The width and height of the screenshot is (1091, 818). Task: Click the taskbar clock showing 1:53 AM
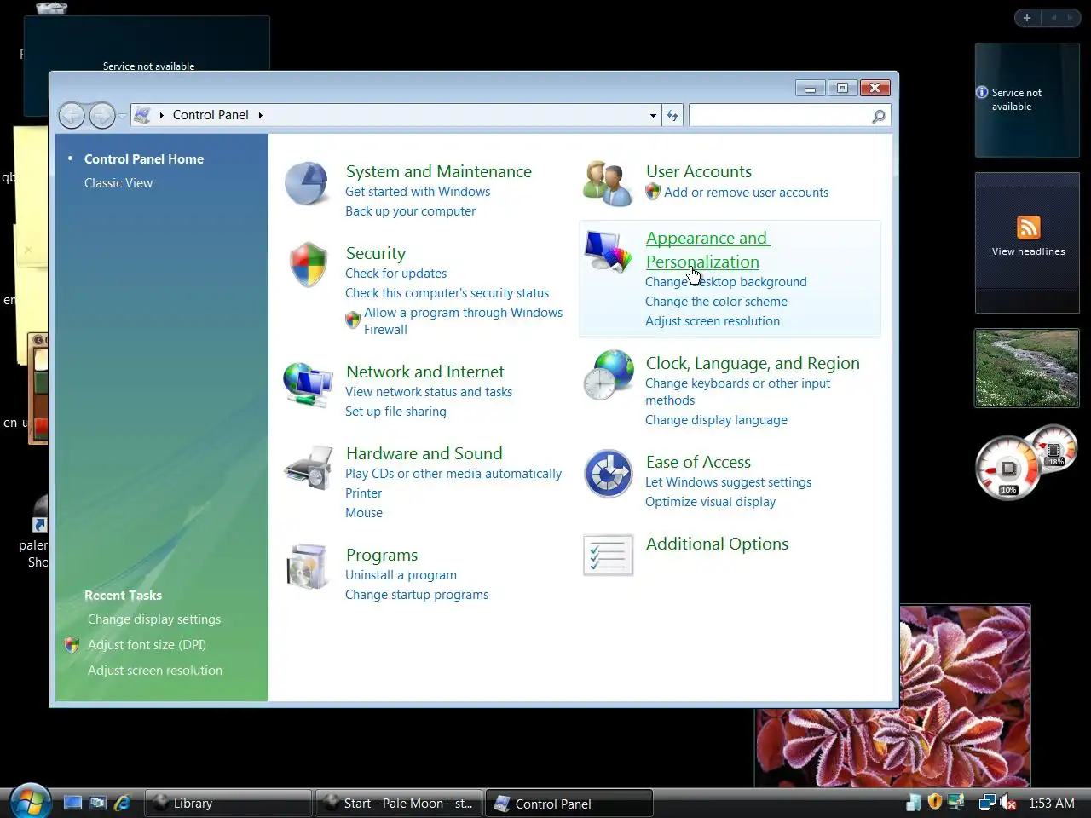point(1051,804)
